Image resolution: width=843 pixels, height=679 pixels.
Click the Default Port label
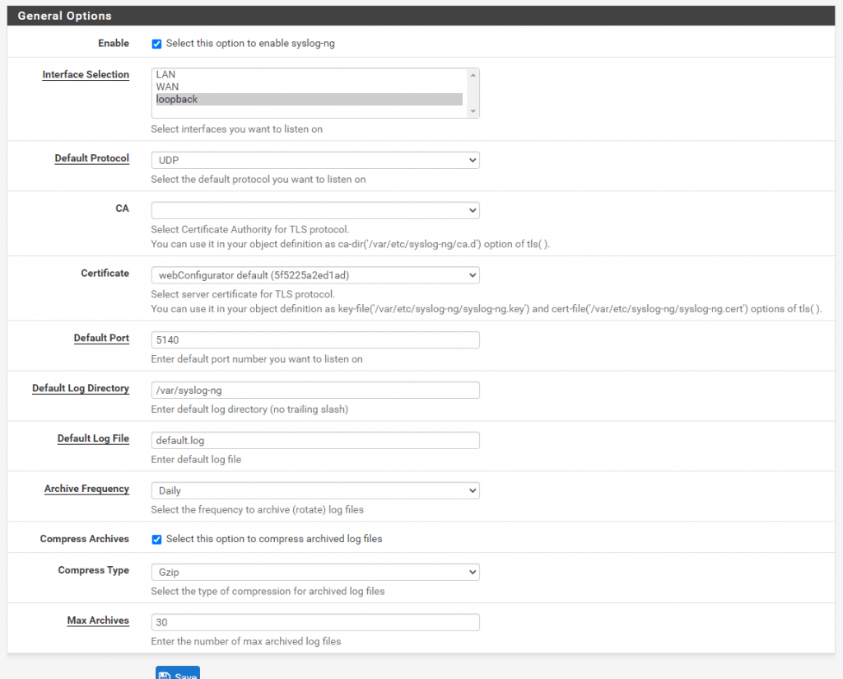pyautogui.click(x=101, y=338)
